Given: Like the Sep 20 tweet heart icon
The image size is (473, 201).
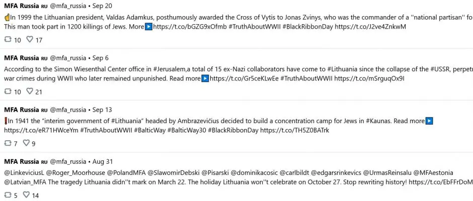Looking at the screenshot, I should point(30,39).
